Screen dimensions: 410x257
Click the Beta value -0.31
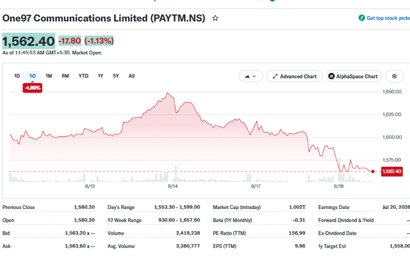click(x=299, y=220)
